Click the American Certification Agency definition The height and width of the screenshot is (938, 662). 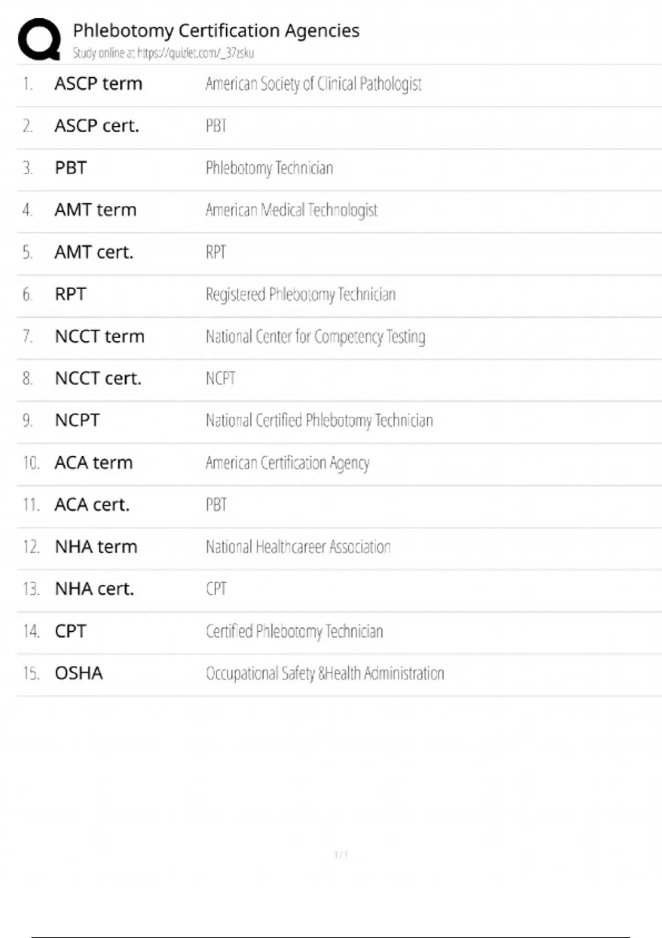[x=287, y=463]
